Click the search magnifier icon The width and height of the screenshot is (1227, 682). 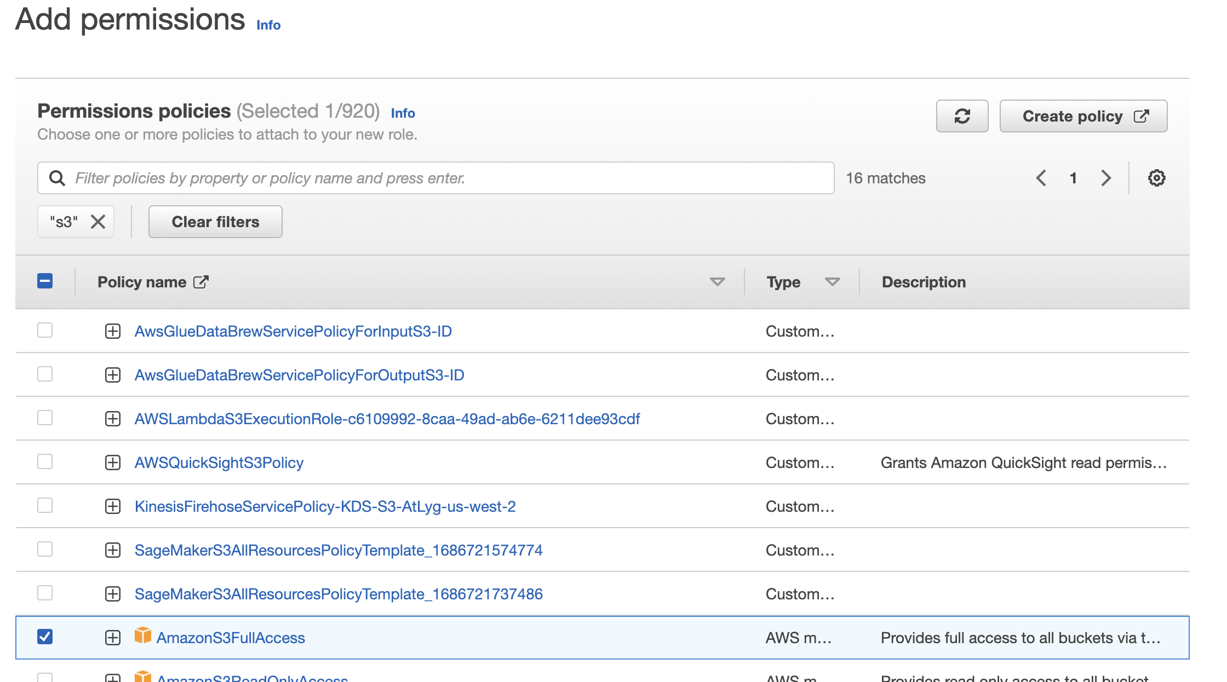57,178
